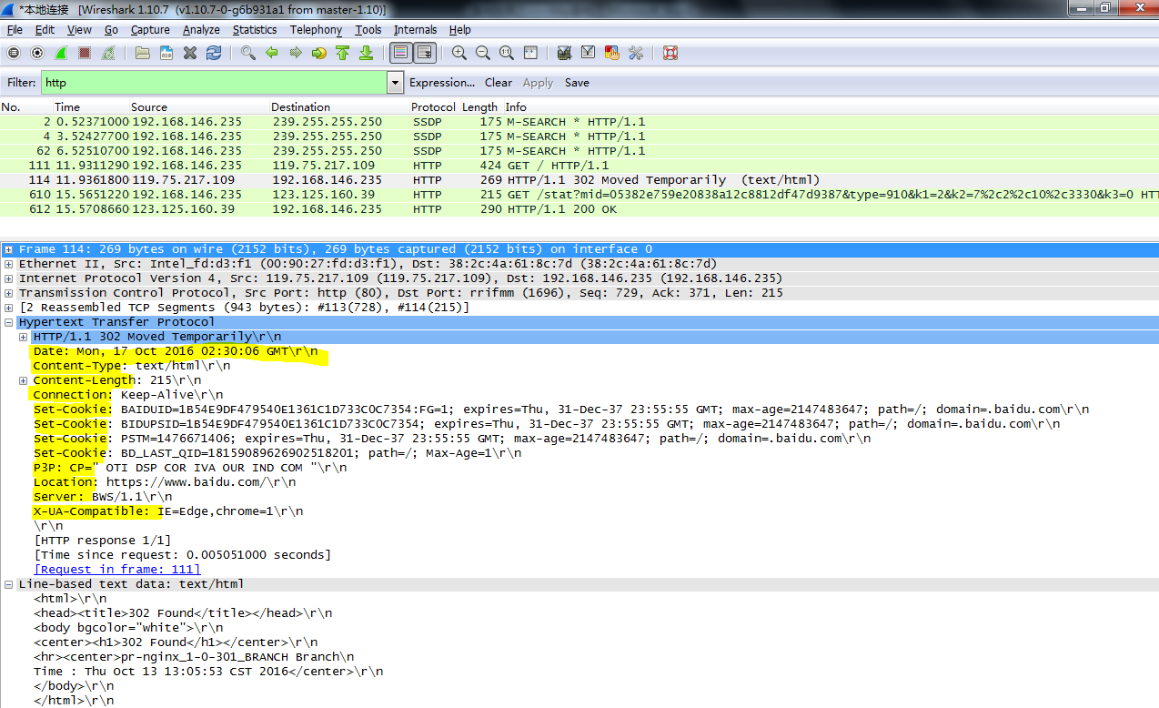
Task: Open a capture file
Action: [x=143, y=53]
